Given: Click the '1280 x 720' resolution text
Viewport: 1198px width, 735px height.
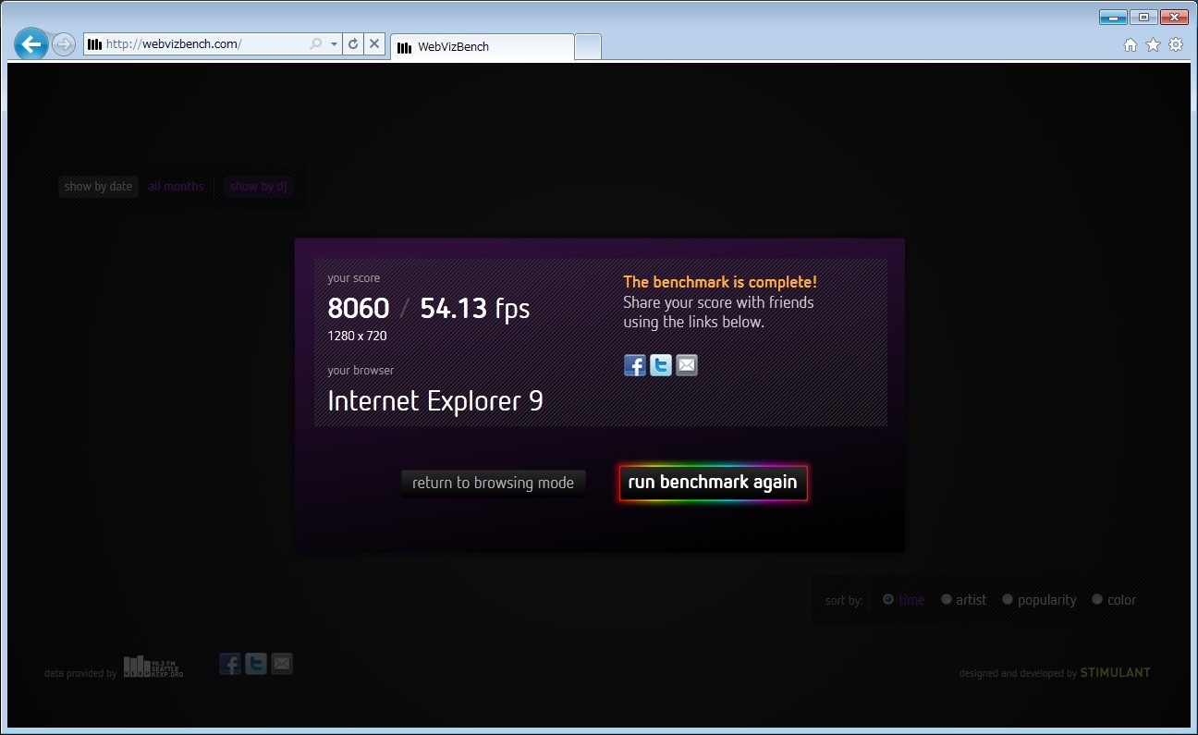Looking at the screenshot, I should coord(357,336).
